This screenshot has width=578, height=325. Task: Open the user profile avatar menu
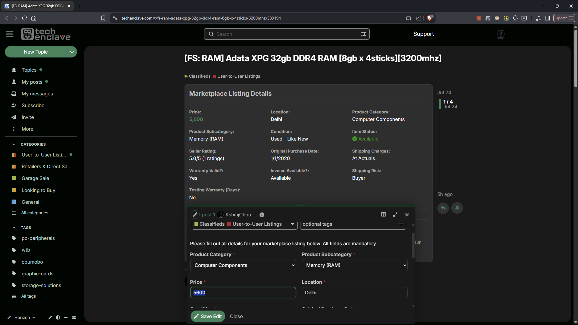(x=501, y=34)
